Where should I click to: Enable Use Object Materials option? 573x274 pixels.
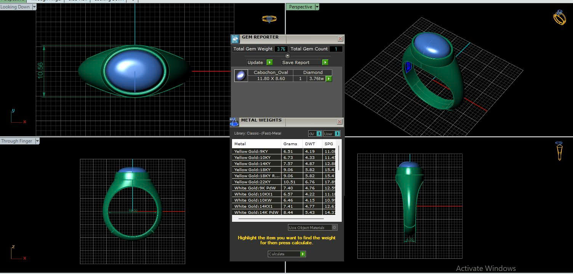[x=334, y=228]
